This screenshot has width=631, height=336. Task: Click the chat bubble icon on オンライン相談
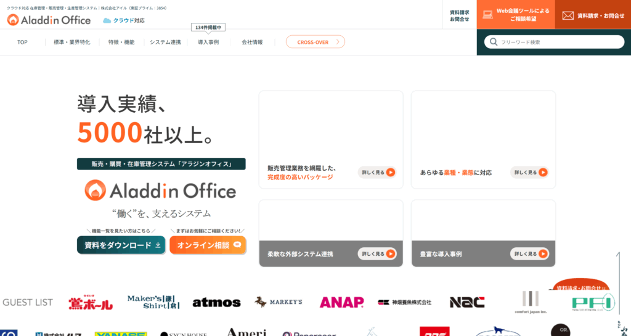click(237, 245)
